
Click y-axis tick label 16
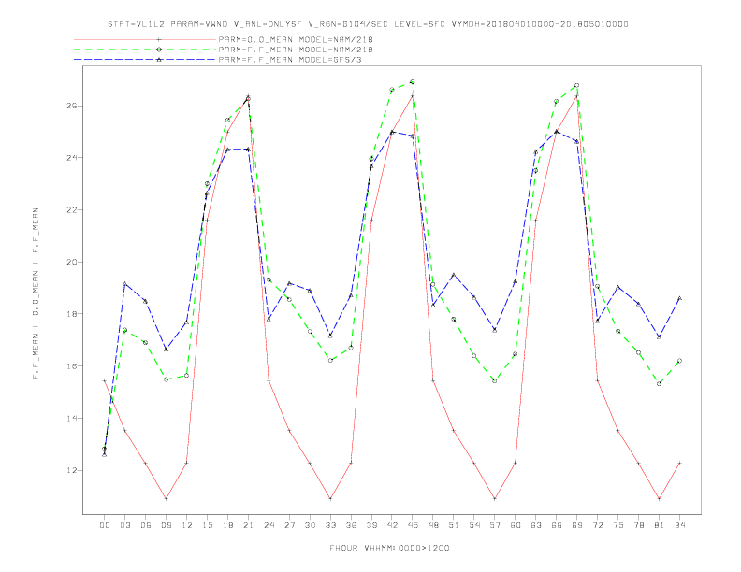(x=72, y=366)
